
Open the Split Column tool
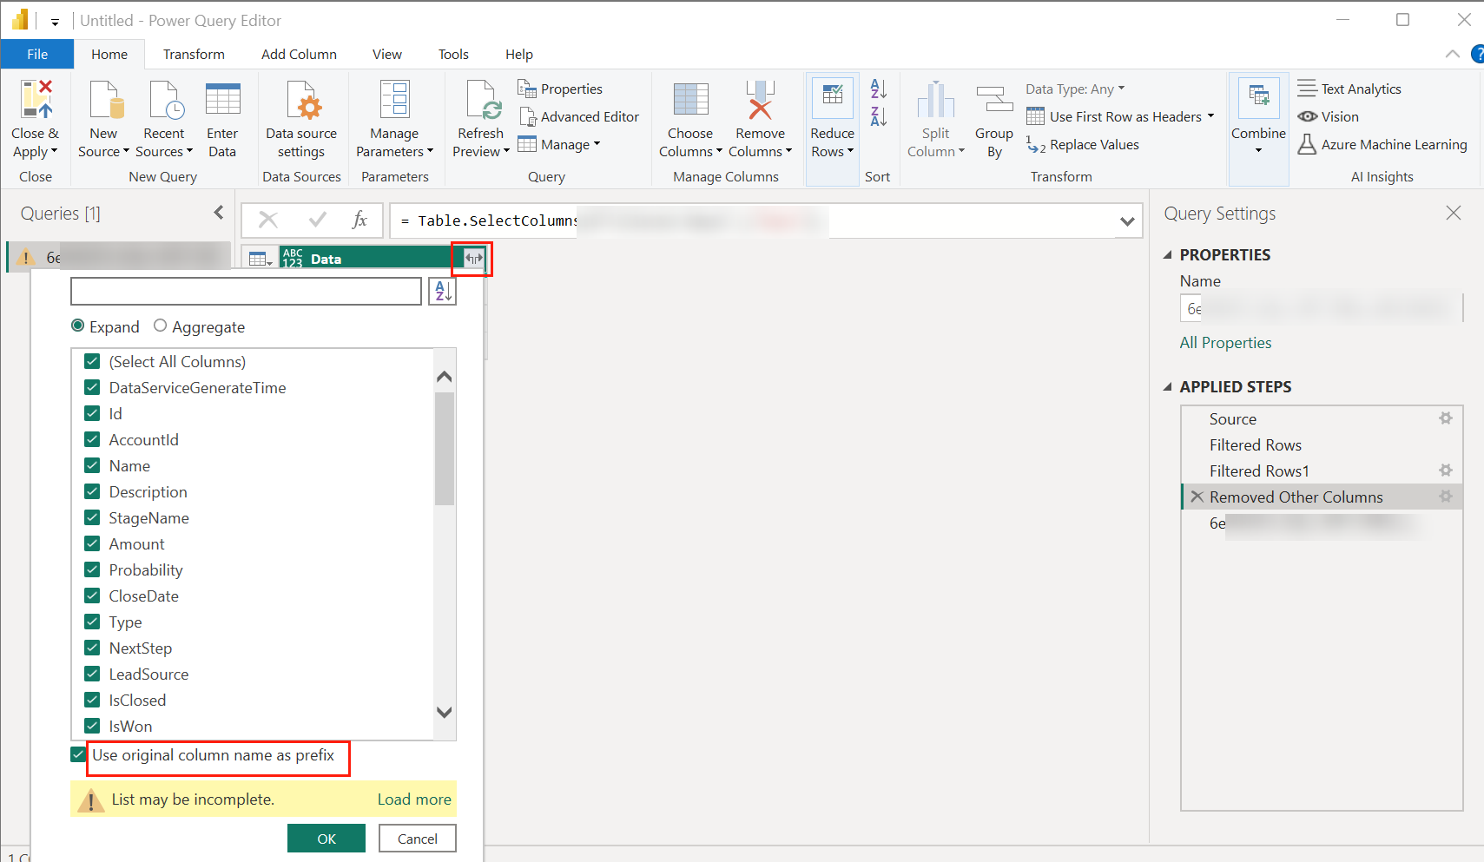point(936,117)
